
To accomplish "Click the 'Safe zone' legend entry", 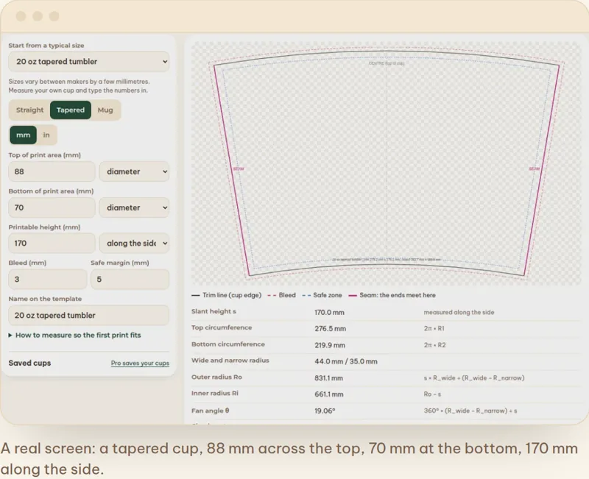I will point(322,295).
